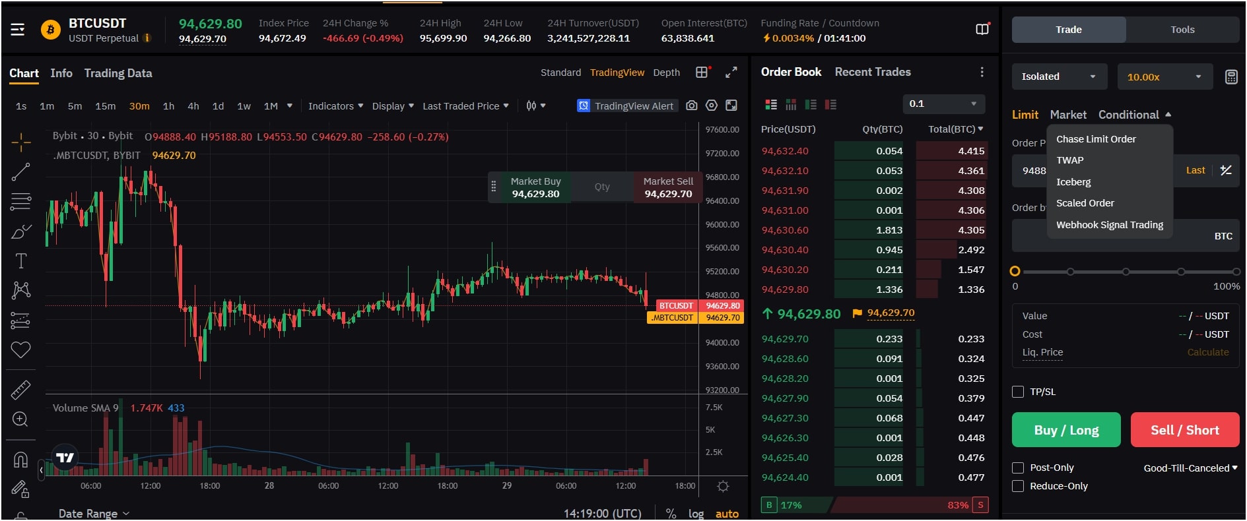The height and width of the screenshot is (521, 1247).
Task: Click the Buy / Long button
Action: [x=1066, y=430]
